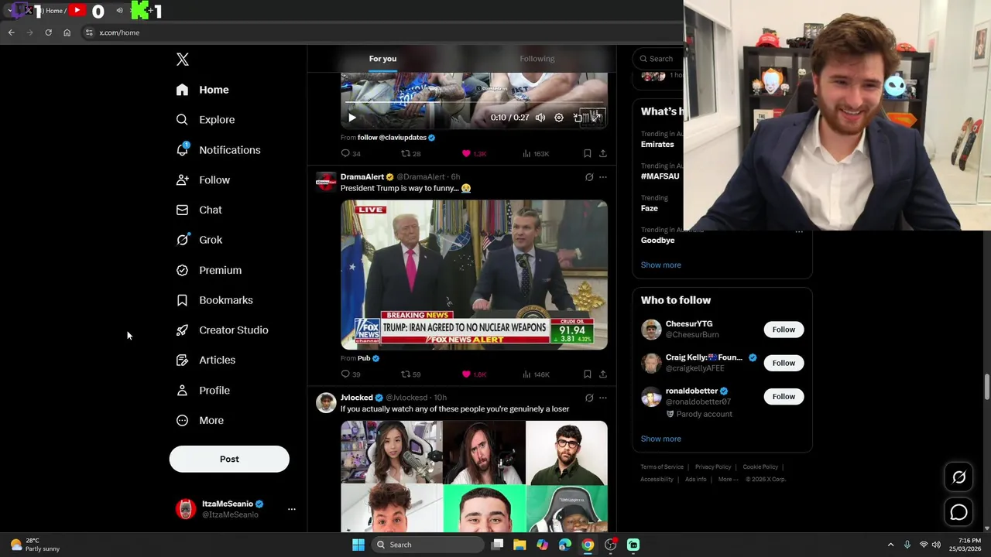This screenshot has width=991, height=557.
Task: Switch to the Following tab
Action: pos(537,59)
